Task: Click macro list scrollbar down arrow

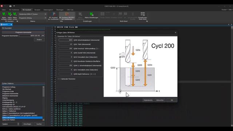Action: pyautogui.click(x=43, y=120)
